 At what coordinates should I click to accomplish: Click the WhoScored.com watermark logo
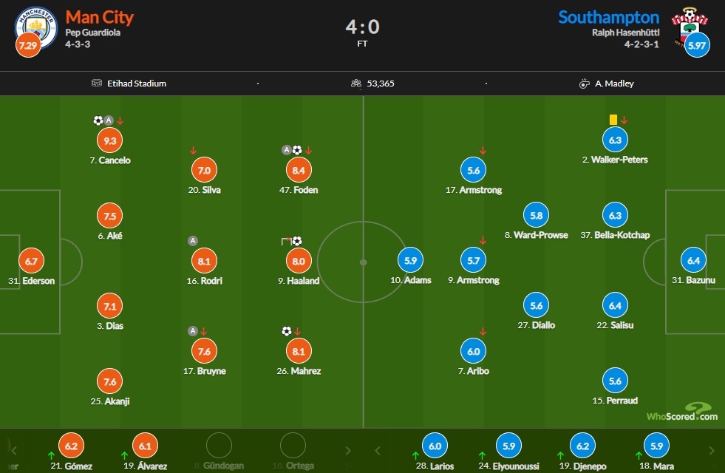click(682, 412)
